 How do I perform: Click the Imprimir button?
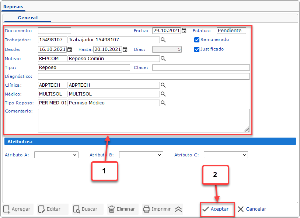[x=158, y=209]
